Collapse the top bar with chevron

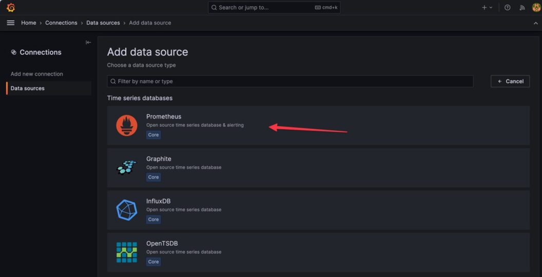coord(536,23)
